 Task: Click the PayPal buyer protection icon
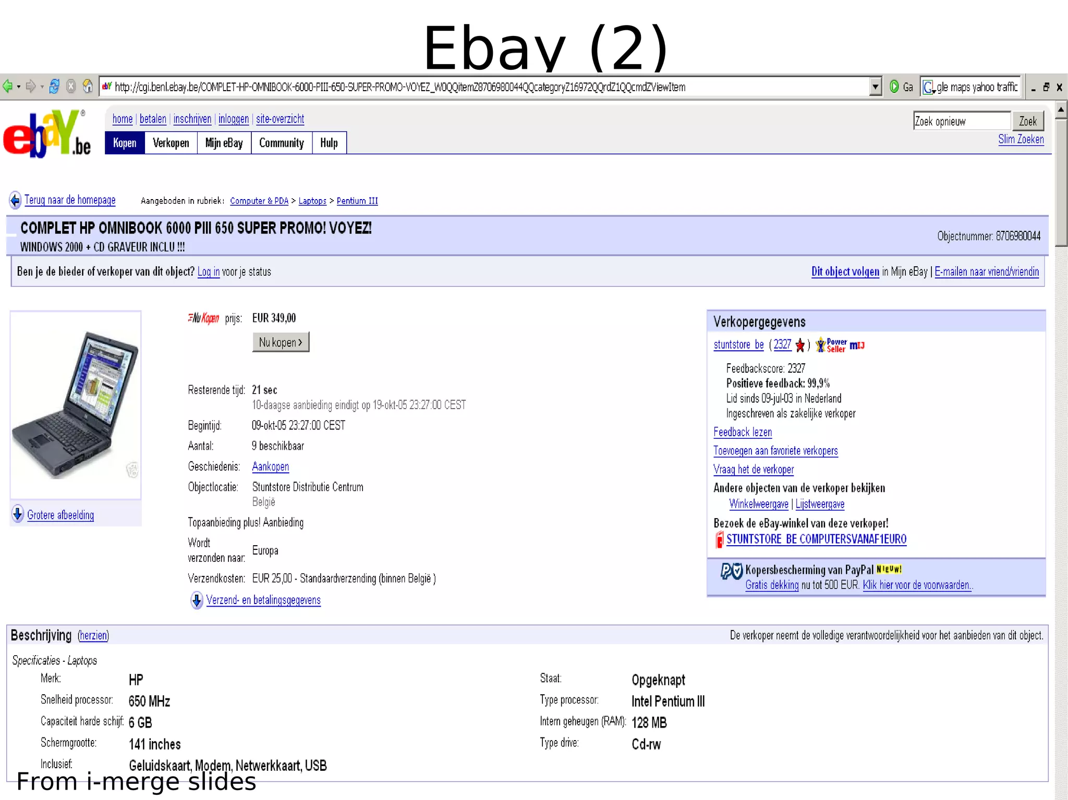[x=731, y=571]
